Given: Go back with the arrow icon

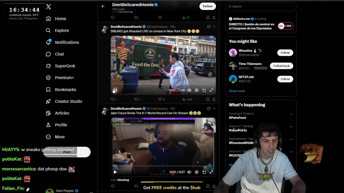Looking at the screenshot, I should [103, 6].
